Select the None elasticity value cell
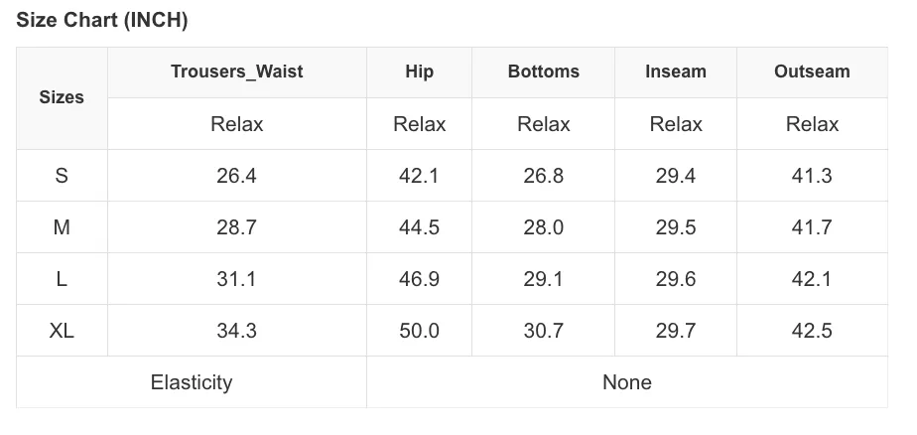This screenshot has width=917, height=435. coord(627,382)
